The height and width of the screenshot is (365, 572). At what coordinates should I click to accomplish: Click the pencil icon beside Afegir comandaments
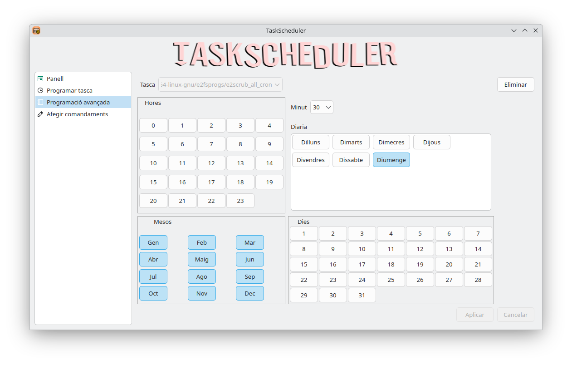(40, 114)
